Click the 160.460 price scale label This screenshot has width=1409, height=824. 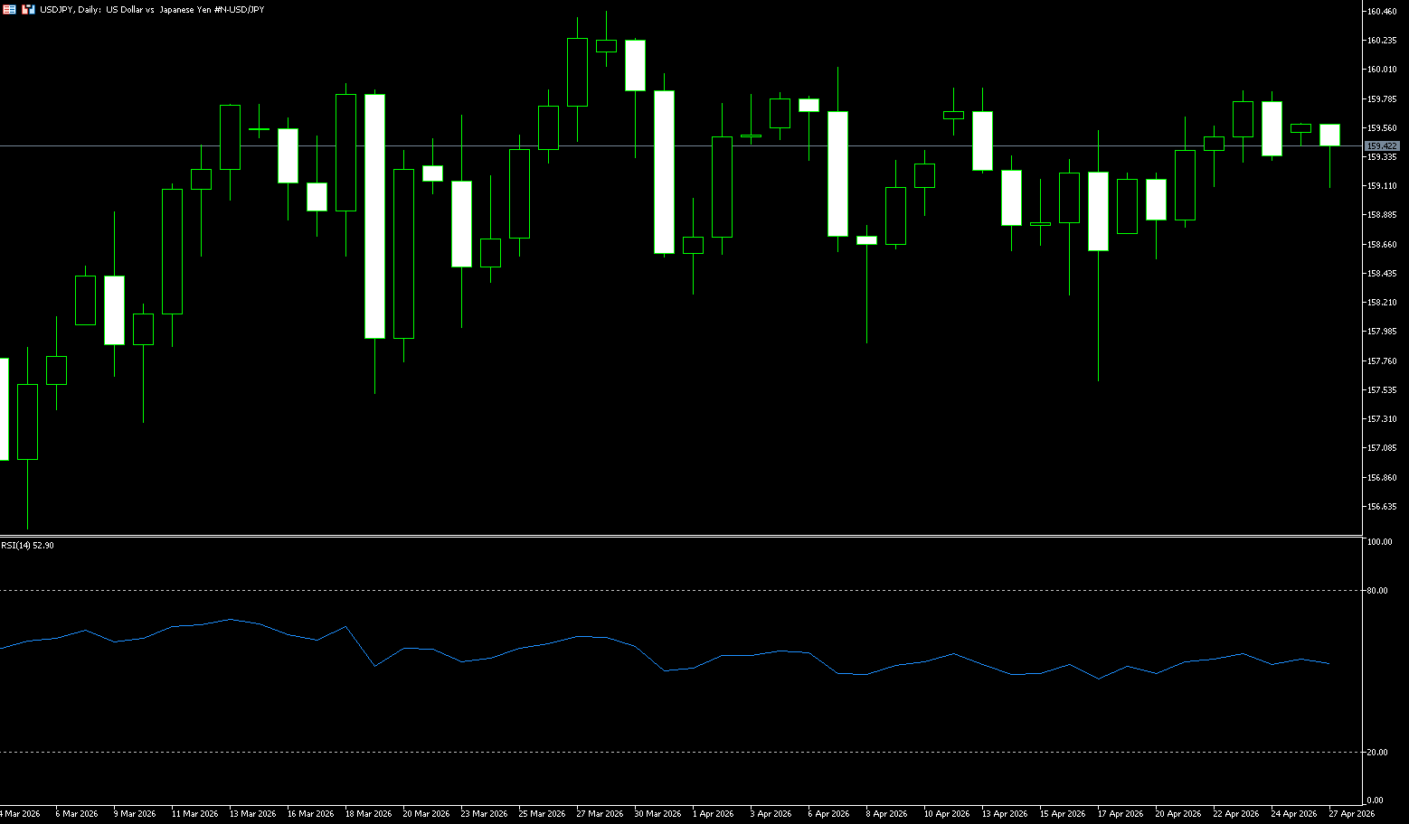click(x=1381, y=12)
